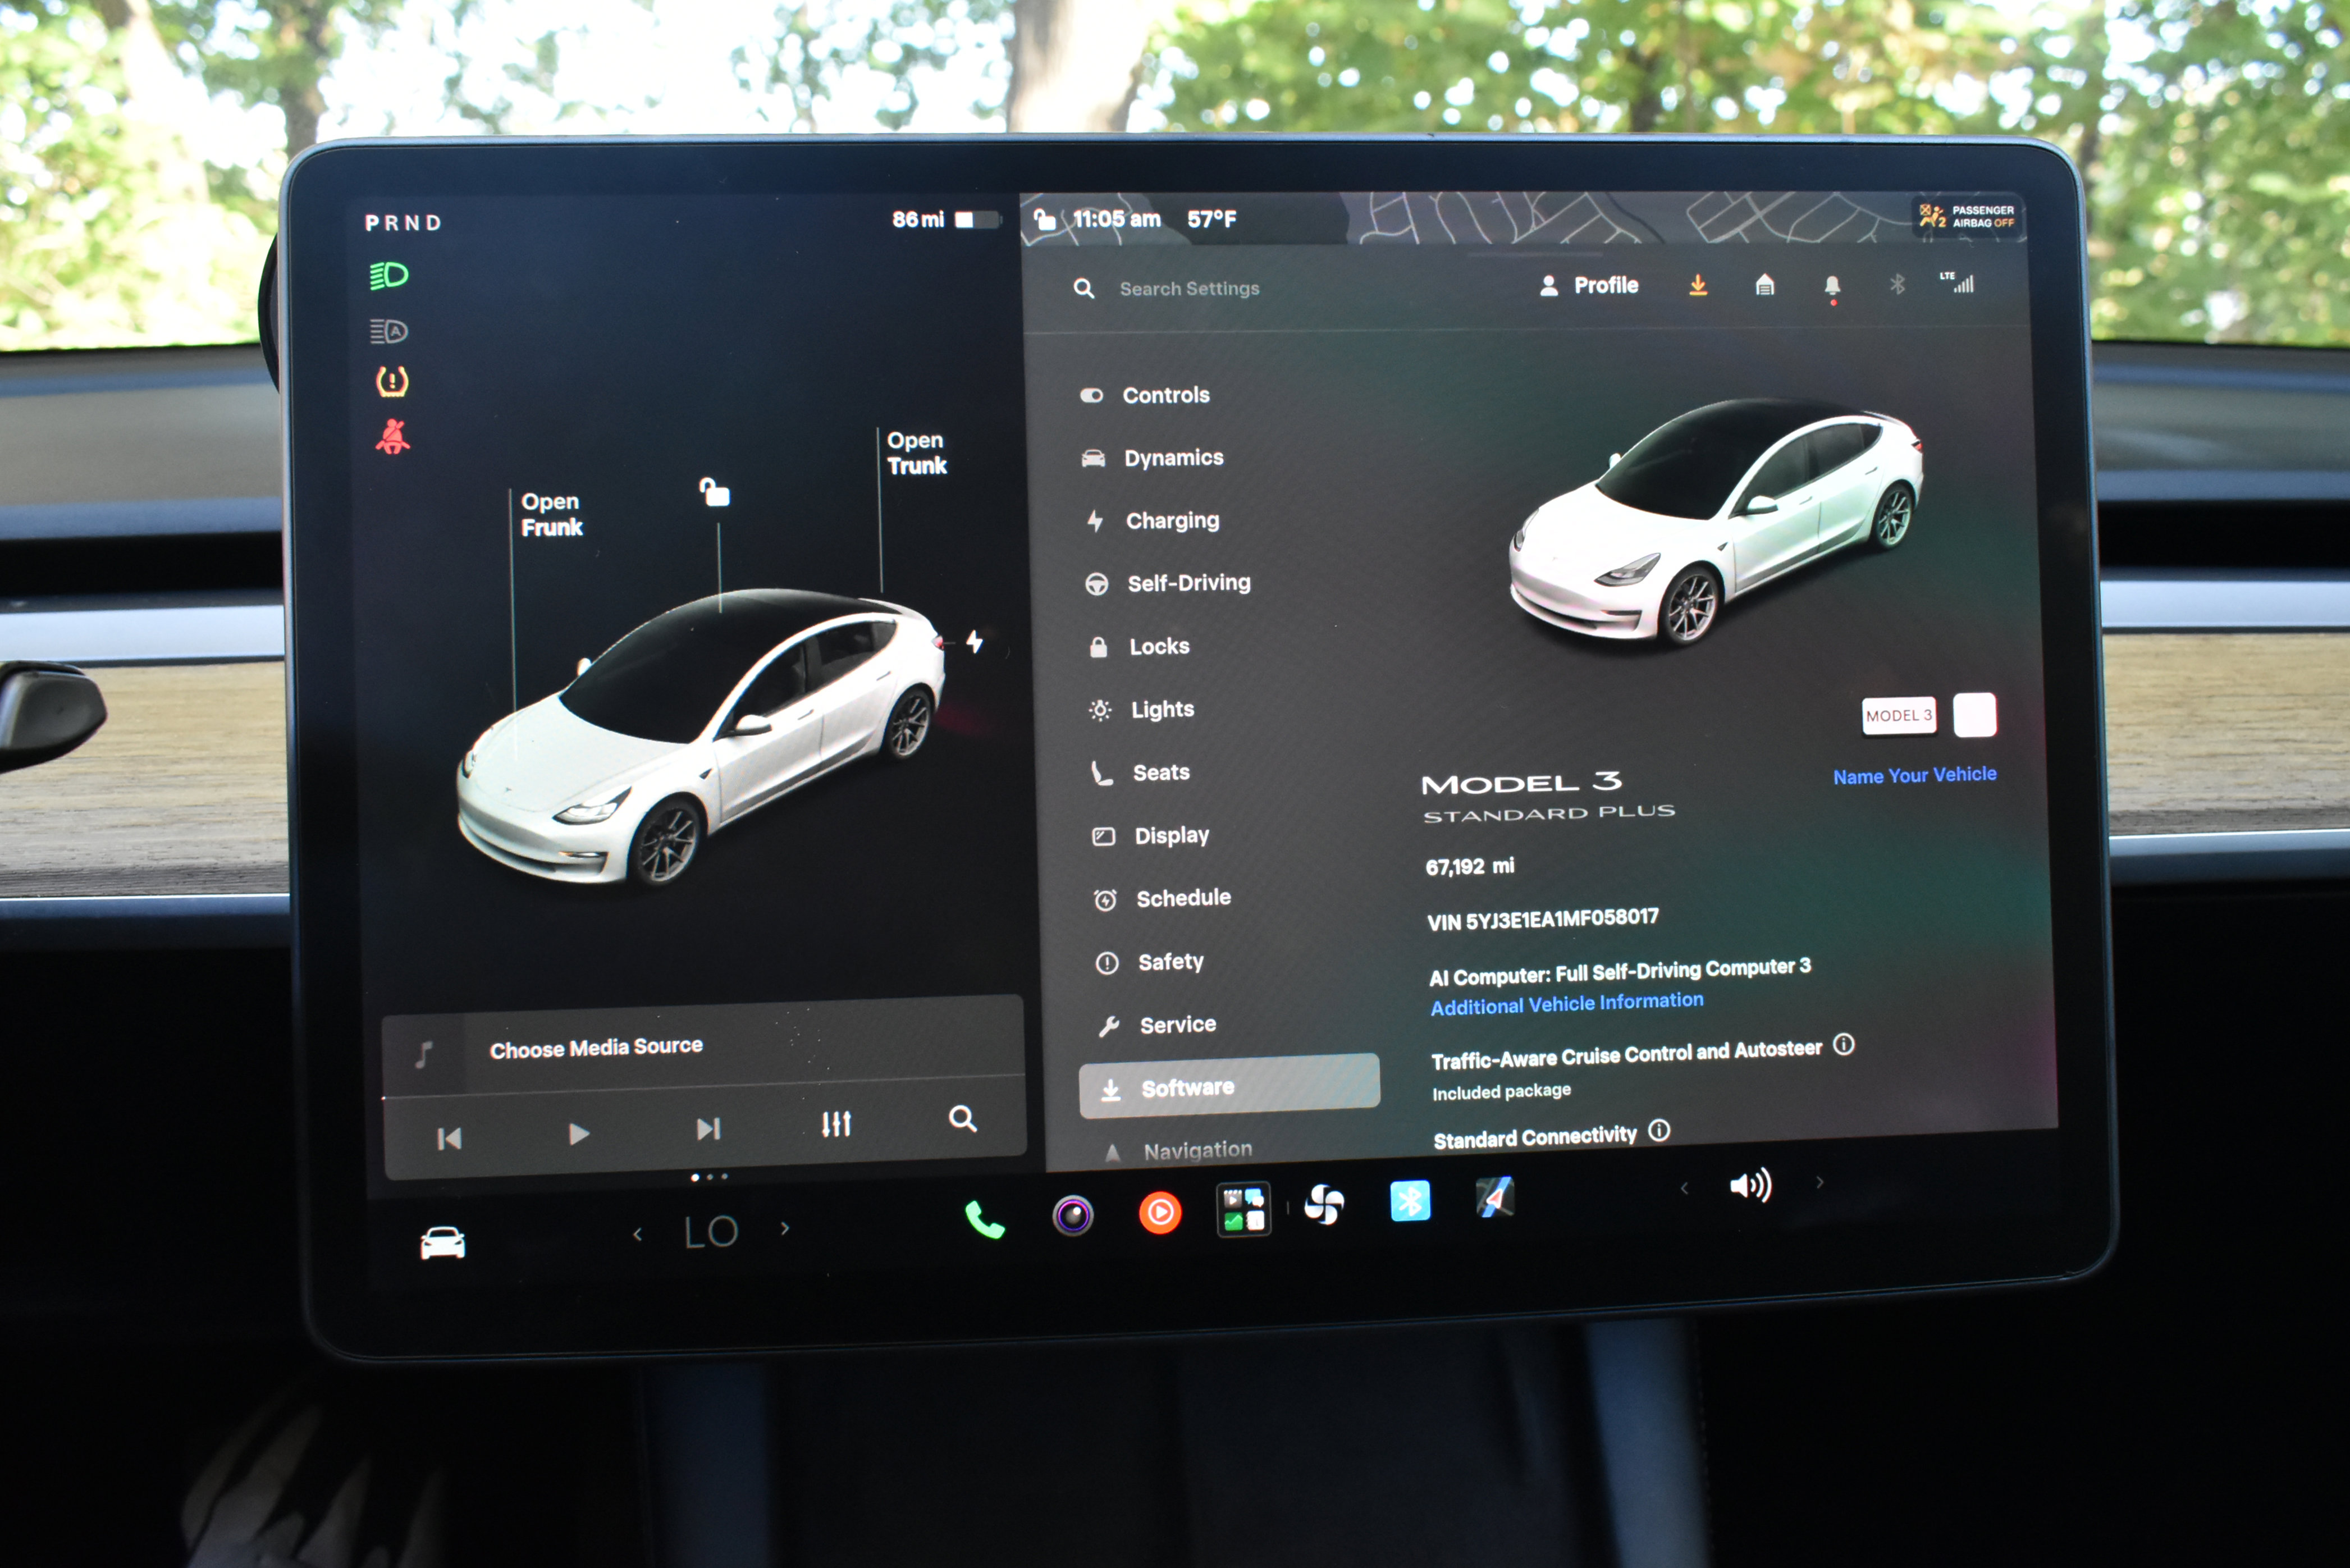Open the phone app in the dock
The image size is (2350, 1568).
coord(984,1220)
